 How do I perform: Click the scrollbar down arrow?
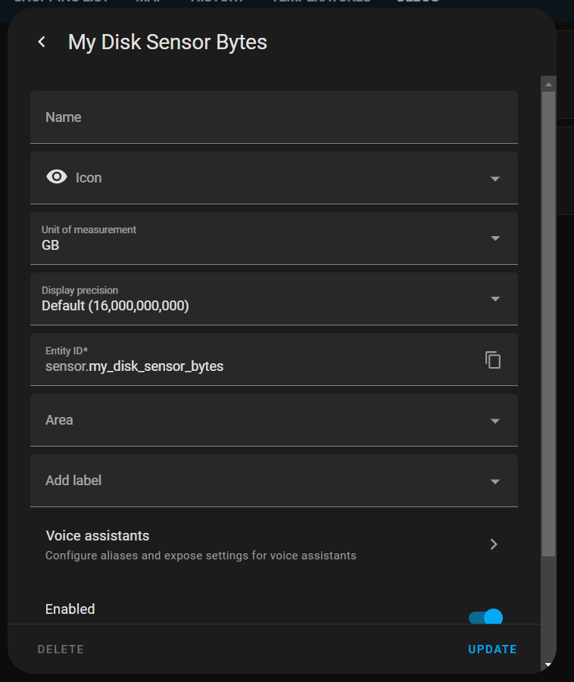click(x=548, y=665)
